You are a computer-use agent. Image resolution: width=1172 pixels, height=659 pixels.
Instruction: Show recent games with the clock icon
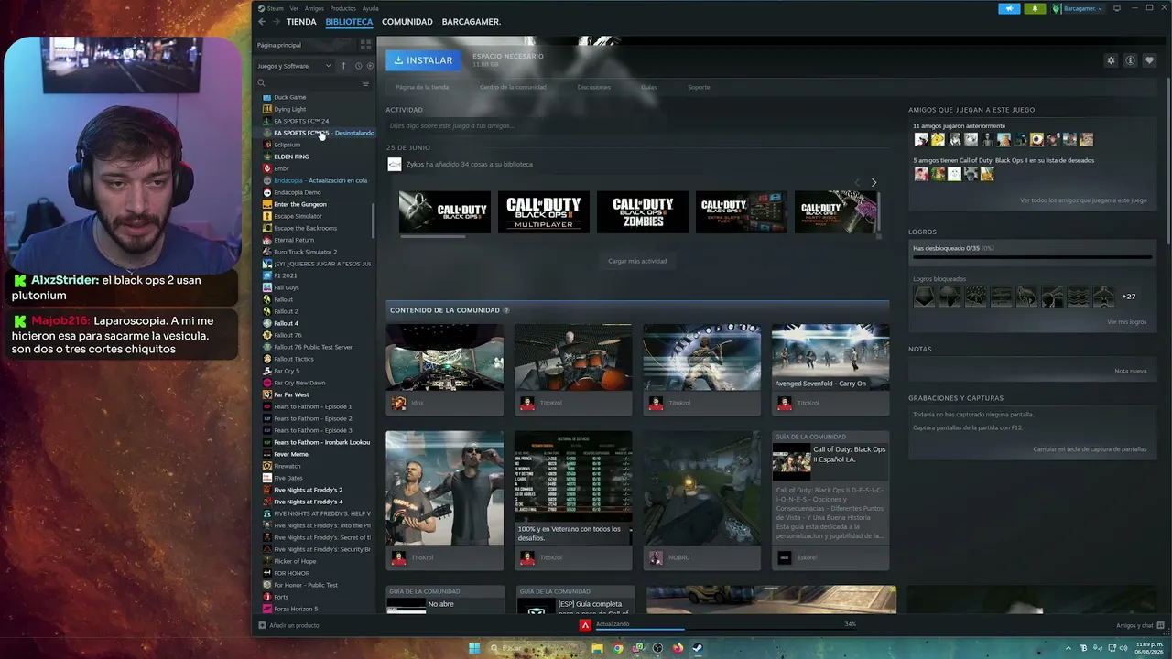pos(357,66)
